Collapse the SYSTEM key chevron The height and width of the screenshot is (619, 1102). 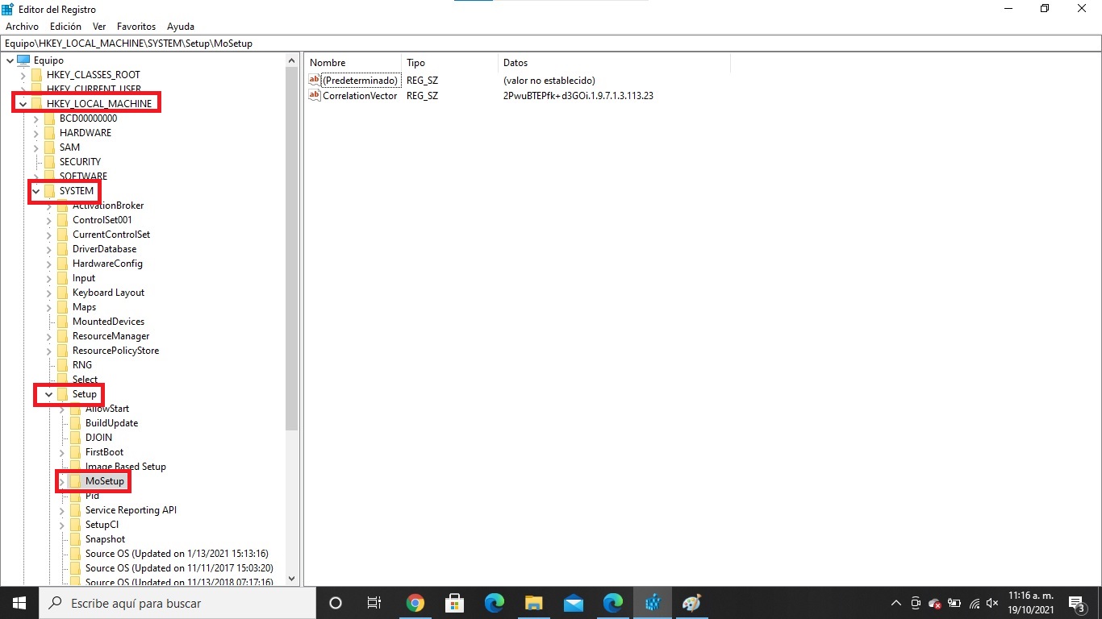pyautogui.click(x=35, y=191)
